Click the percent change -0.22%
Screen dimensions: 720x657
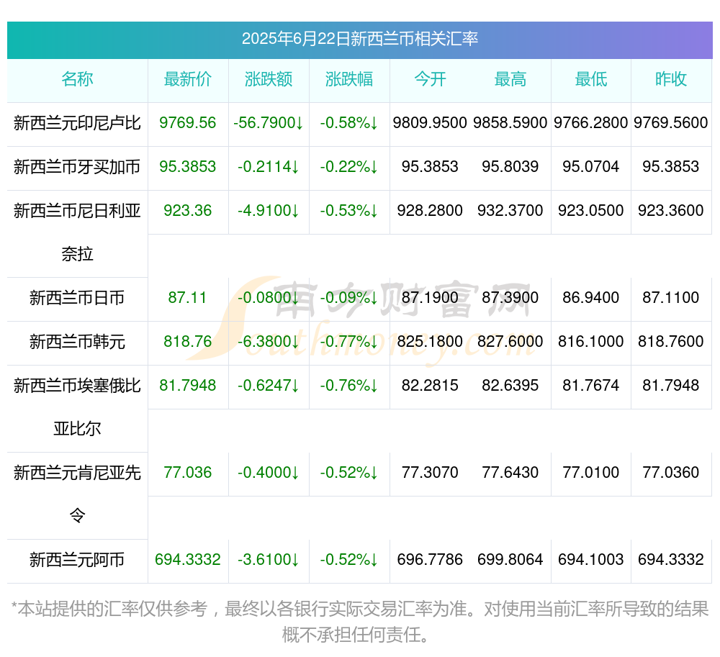coord(349,167)
